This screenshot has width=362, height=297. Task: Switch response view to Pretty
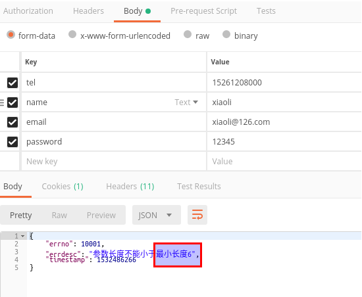pos(21,216)
